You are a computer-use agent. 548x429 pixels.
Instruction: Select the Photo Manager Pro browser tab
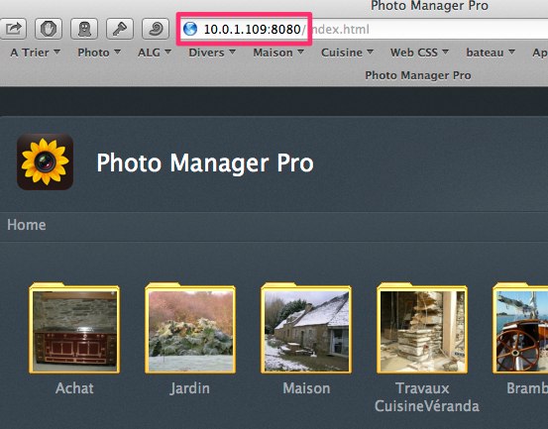418,75
